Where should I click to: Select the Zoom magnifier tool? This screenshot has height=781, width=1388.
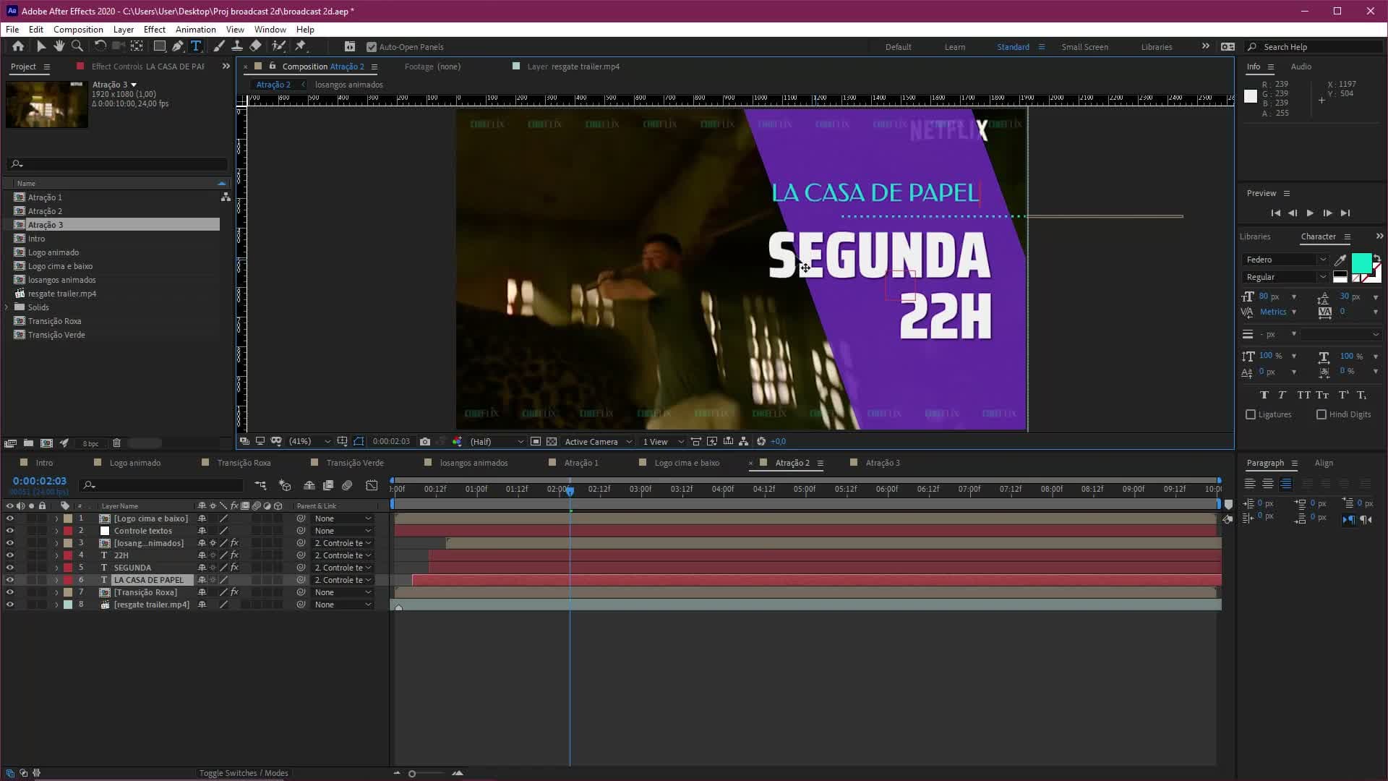[77, 46]
